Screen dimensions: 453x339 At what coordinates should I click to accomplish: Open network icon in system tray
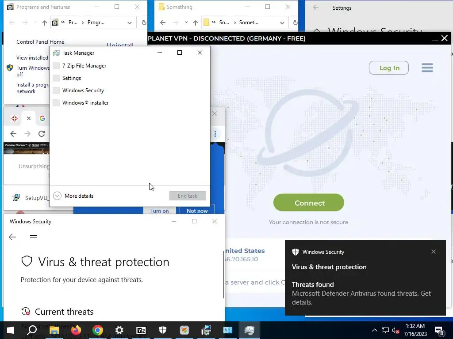coord(385,330)
